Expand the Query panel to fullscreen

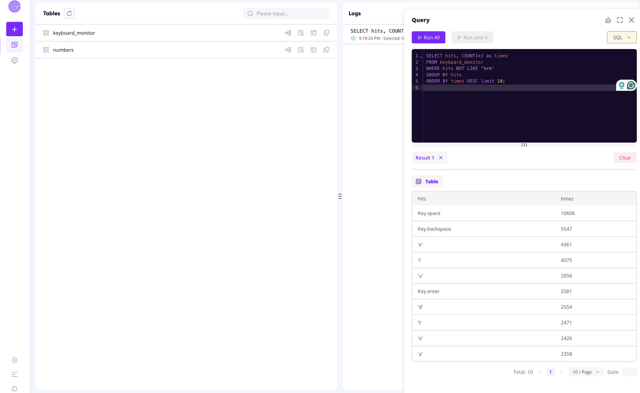(x=619, y=20)
